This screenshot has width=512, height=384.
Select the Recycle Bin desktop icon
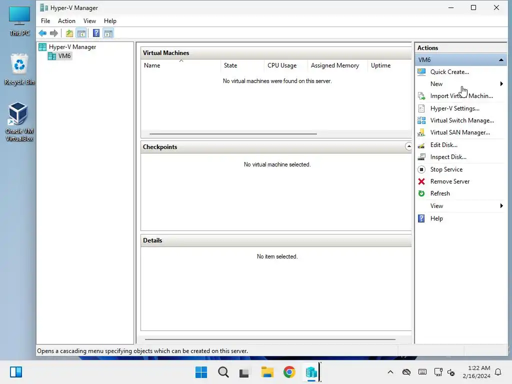[x=19, y=69]
